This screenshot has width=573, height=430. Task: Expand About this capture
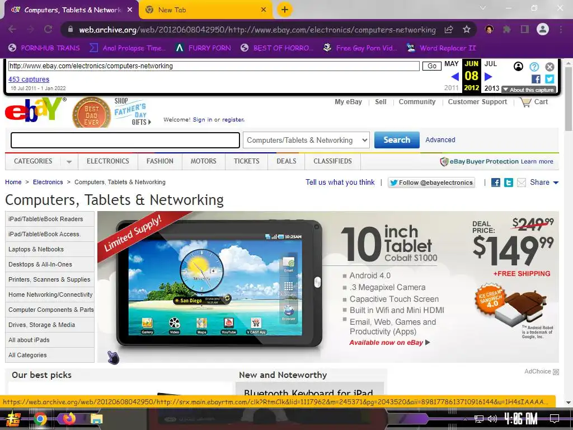click(x=529, y=90)
